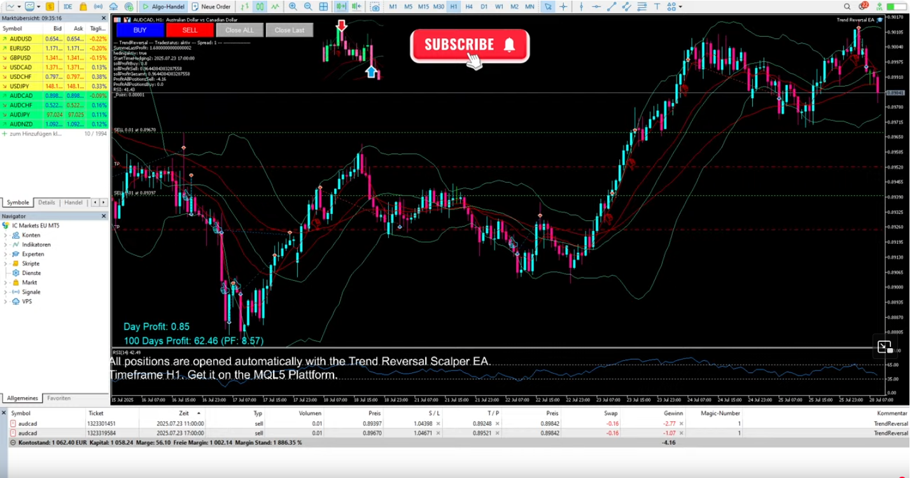Click the red SELL button

tap(190, 30)
